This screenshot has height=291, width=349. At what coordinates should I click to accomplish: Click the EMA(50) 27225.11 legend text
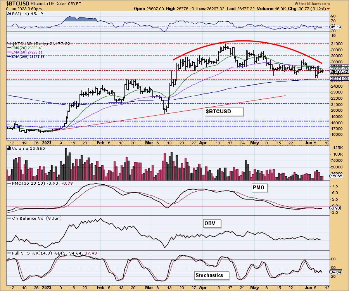click(x=27, y=52)
